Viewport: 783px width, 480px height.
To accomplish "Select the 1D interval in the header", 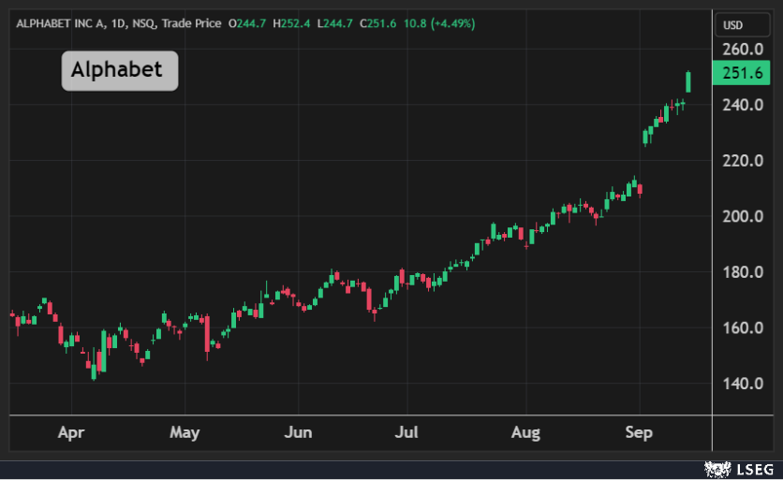I will 121,23.
